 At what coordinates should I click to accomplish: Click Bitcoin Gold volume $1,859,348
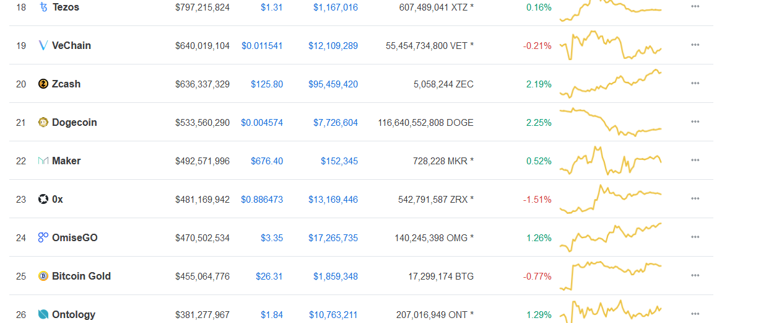point(336,277)
